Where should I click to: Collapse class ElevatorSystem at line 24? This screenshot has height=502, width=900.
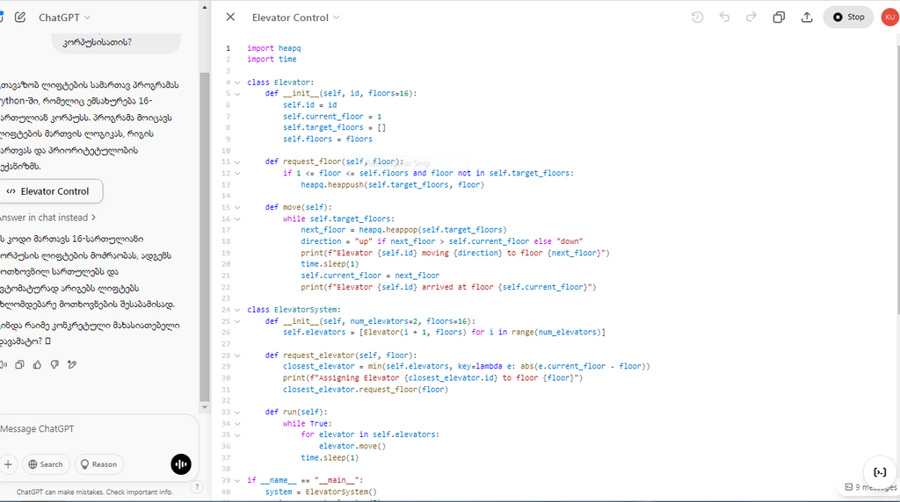[x=237, y=310]
